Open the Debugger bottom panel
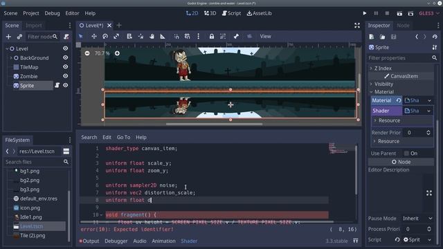The image size is (443, 249). pyautogui.click(x=116, y=241)
